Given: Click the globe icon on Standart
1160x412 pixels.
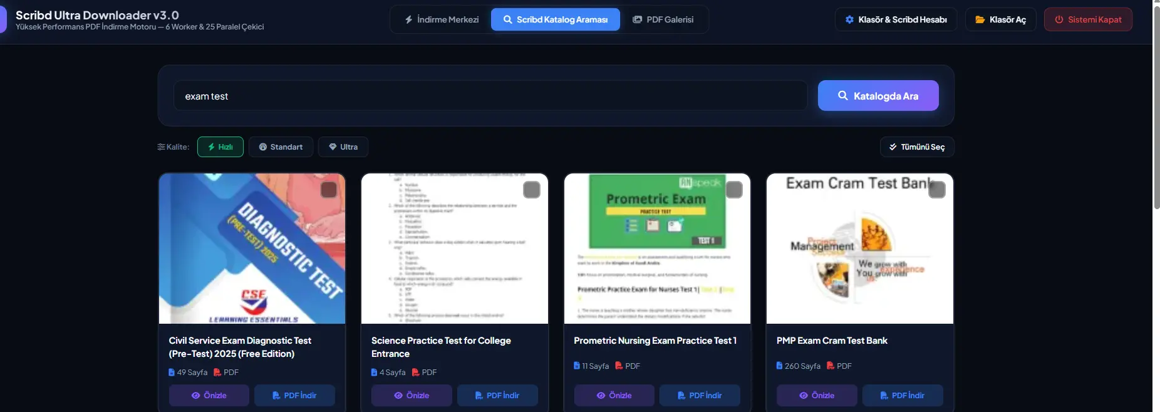Looking at the screenshot, I should [263, 147].
